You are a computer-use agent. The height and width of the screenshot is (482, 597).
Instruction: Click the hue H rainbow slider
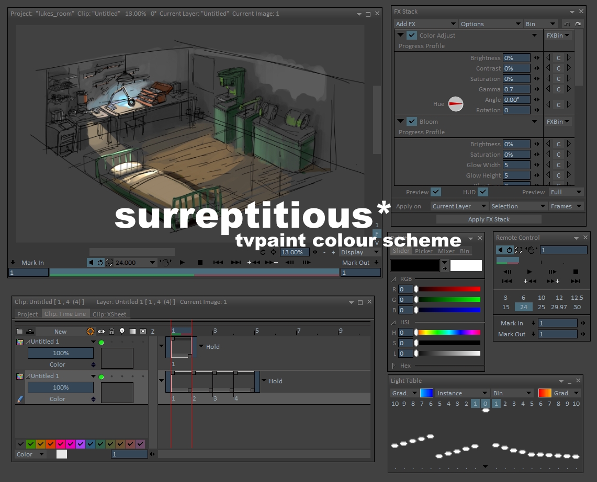point(448,333)
